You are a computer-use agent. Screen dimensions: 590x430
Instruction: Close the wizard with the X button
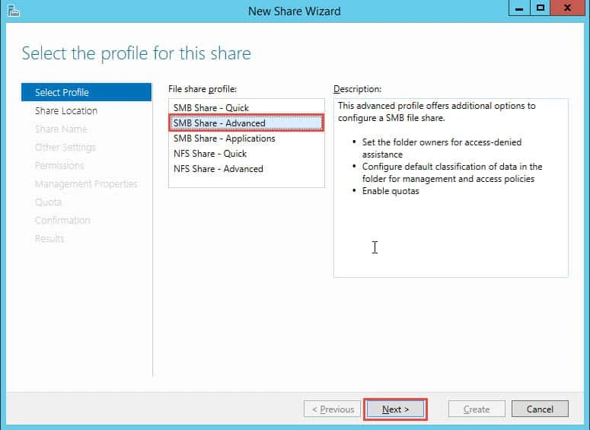pos(568,8)
